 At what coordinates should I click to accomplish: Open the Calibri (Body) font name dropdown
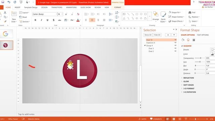pos(56,14)
